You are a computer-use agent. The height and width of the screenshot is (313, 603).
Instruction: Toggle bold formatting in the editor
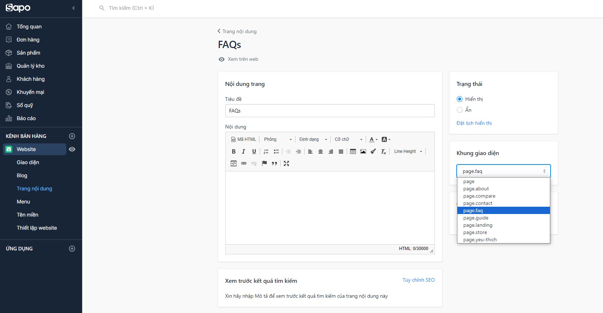[x=234, y=151]
